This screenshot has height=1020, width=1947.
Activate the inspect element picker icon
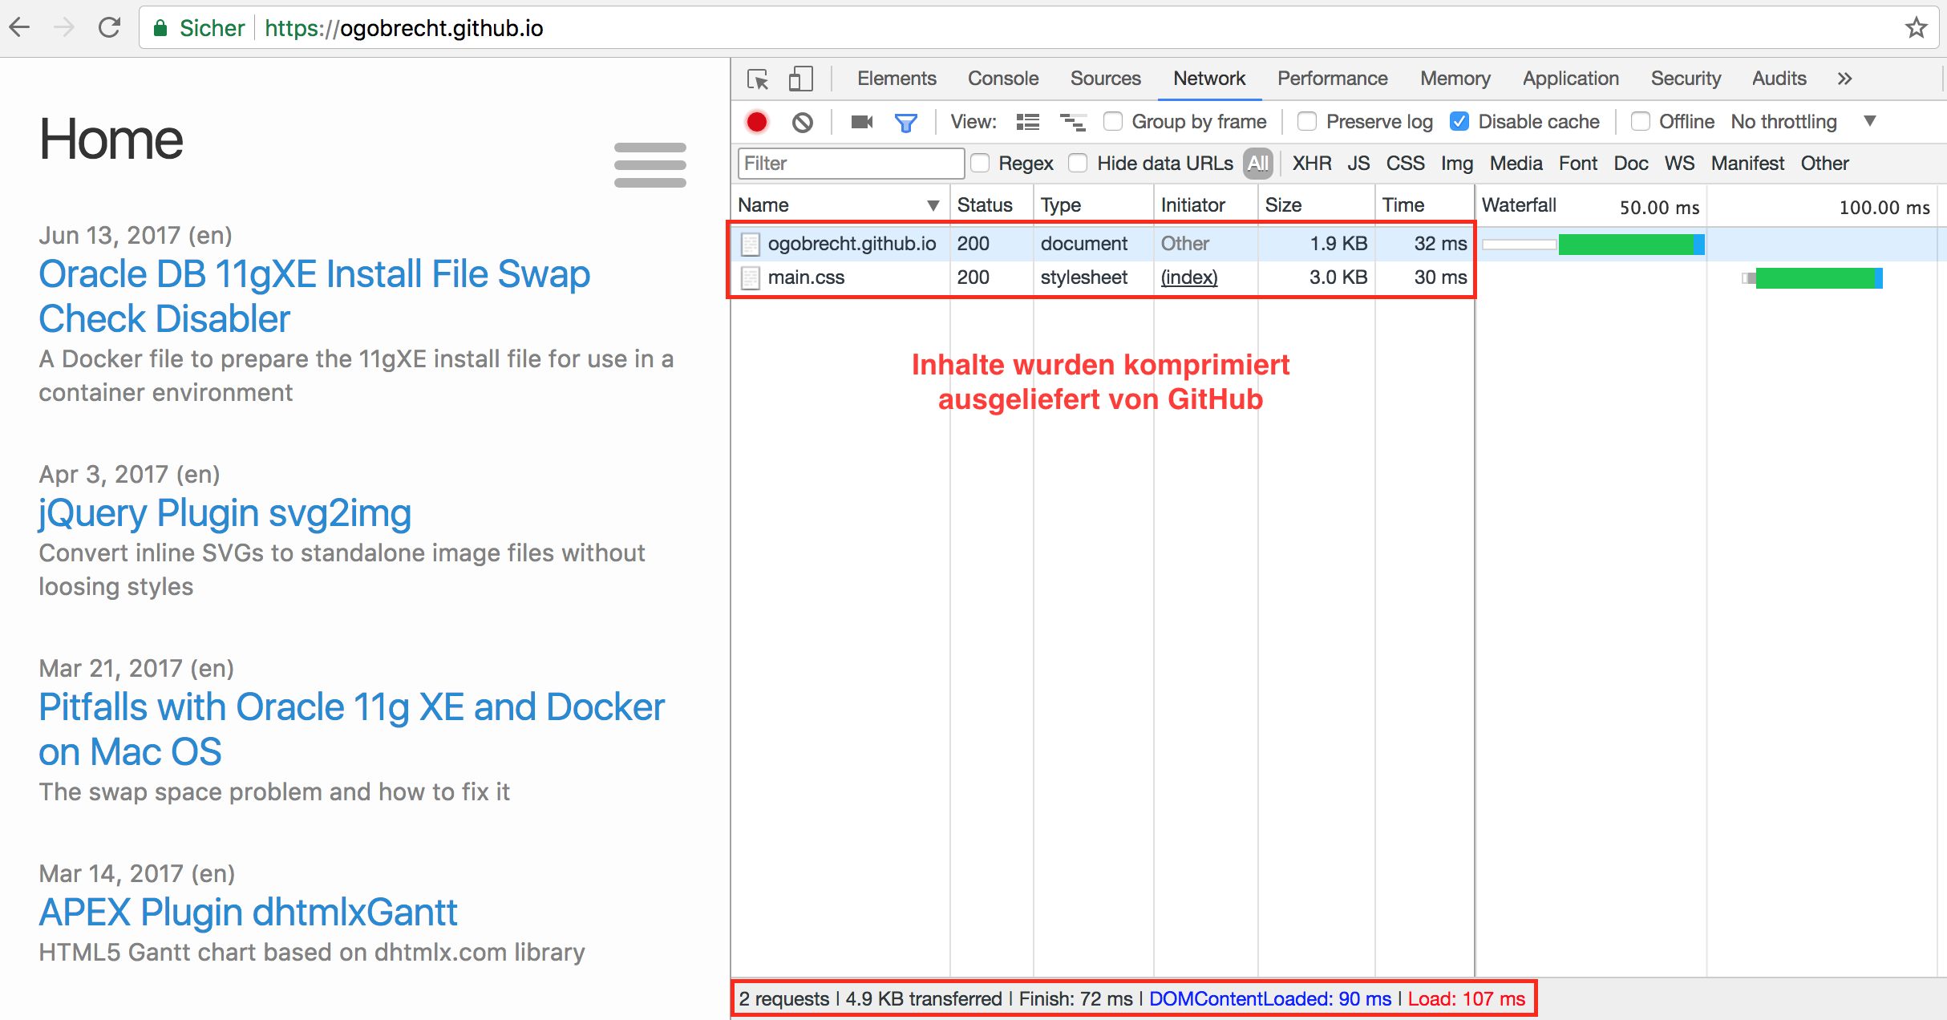coord(758,79)
